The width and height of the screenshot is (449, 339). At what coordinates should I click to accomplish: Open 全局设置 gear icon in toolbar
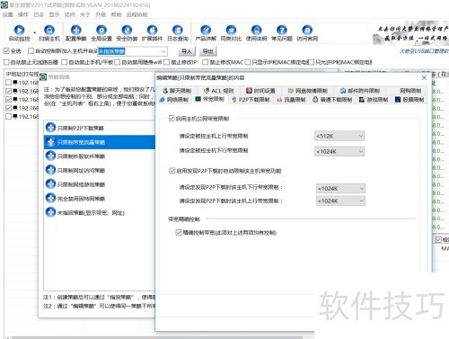point(101,30)
